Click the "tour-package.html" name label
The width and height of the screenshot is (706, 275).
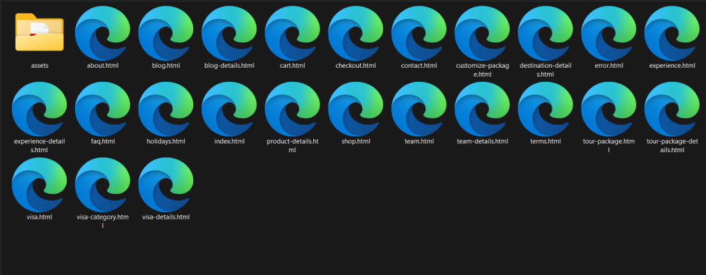(x=608, y=146)
